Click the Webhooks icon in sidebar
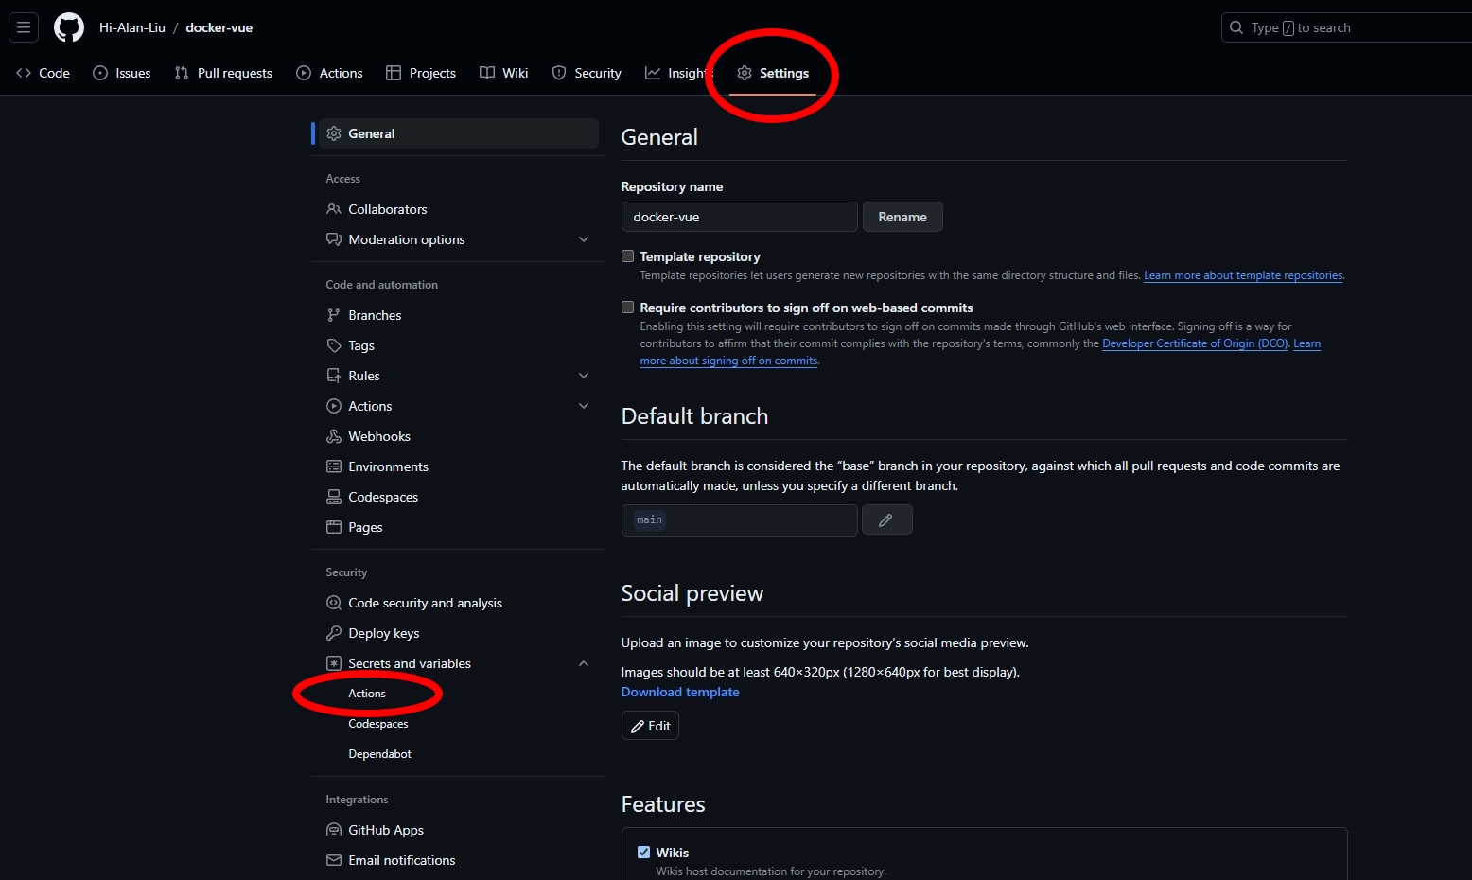Viewport: 1472px width, 880px height. tap(334, 436)
